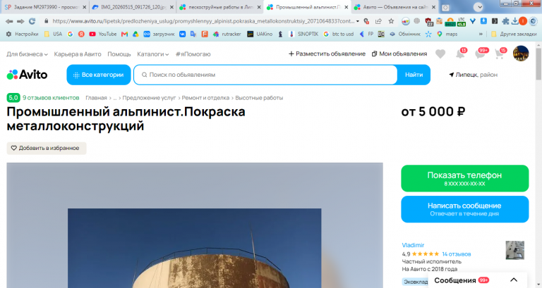Open the browser tab search chevron
542x288 pixels.
point(478,7)
